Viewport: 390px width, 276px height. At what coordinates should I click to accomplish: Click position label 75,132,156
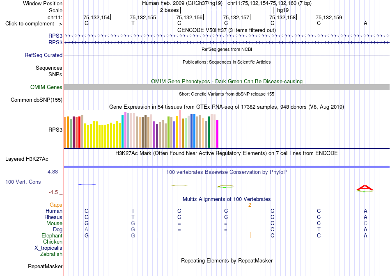tap(189, 17)
